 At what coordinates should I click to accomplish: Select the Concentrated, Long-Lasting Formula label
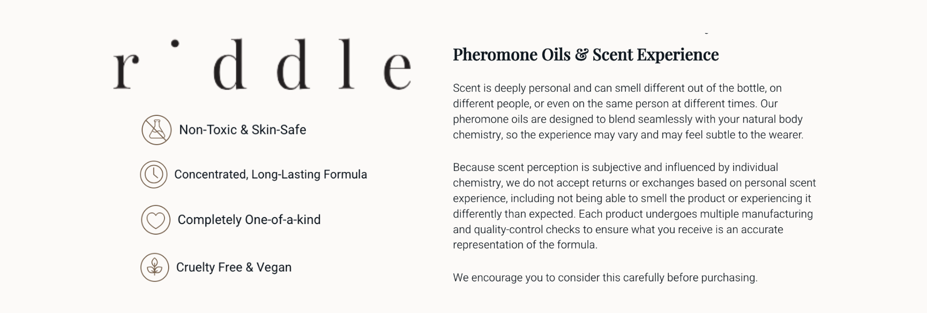(x=271, y=174)
